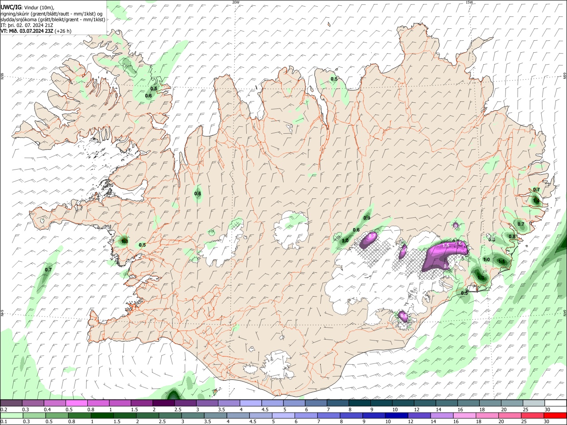Click the white 30 swatch in upper legend
Screen dimensions: 567x425
tap(556, 403)
